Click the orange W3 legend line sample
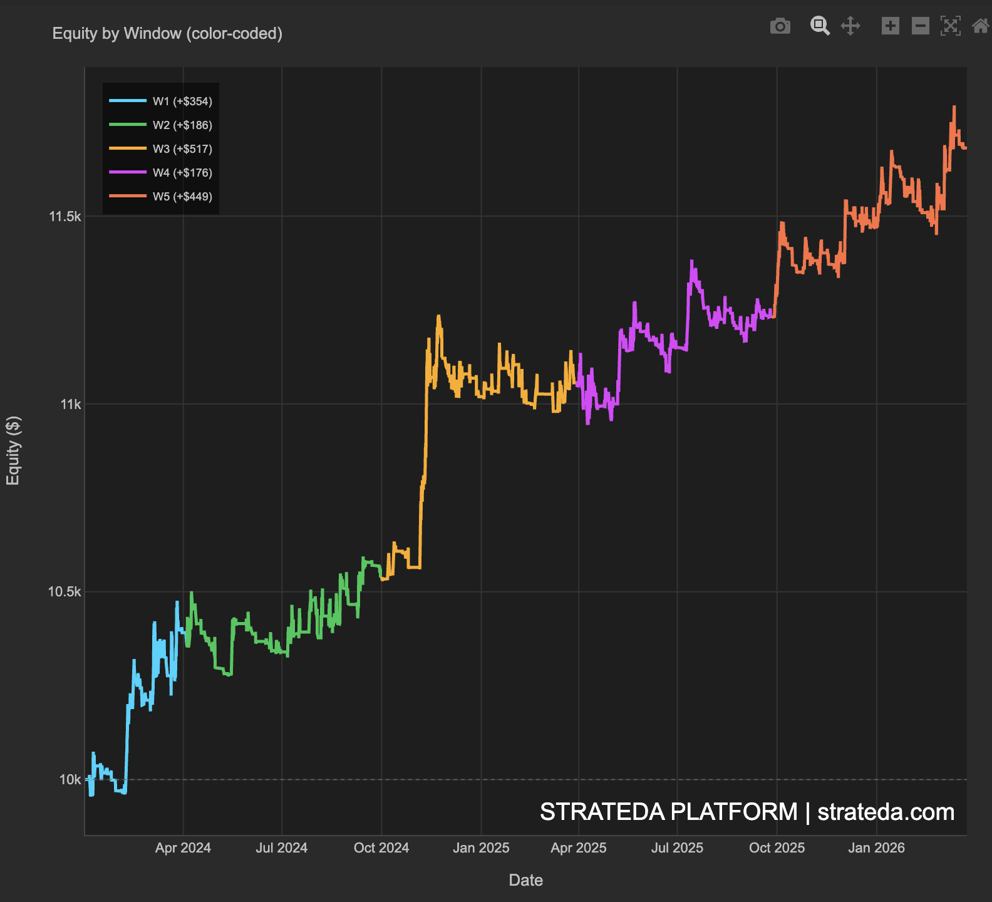Image resolution: width=992 pixels, height=902 pixels. [x=128, y=149]
